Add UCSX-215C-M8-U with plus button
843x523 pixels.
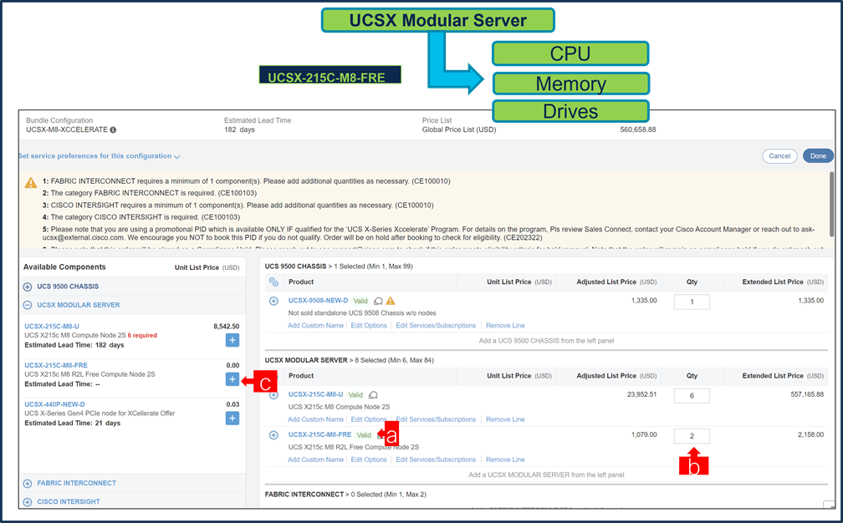coord(232,340)
